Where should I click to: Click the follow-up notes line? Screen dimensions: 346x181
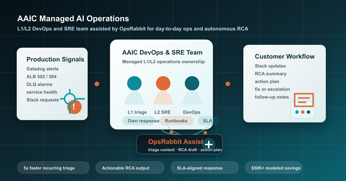coord(272,97)
